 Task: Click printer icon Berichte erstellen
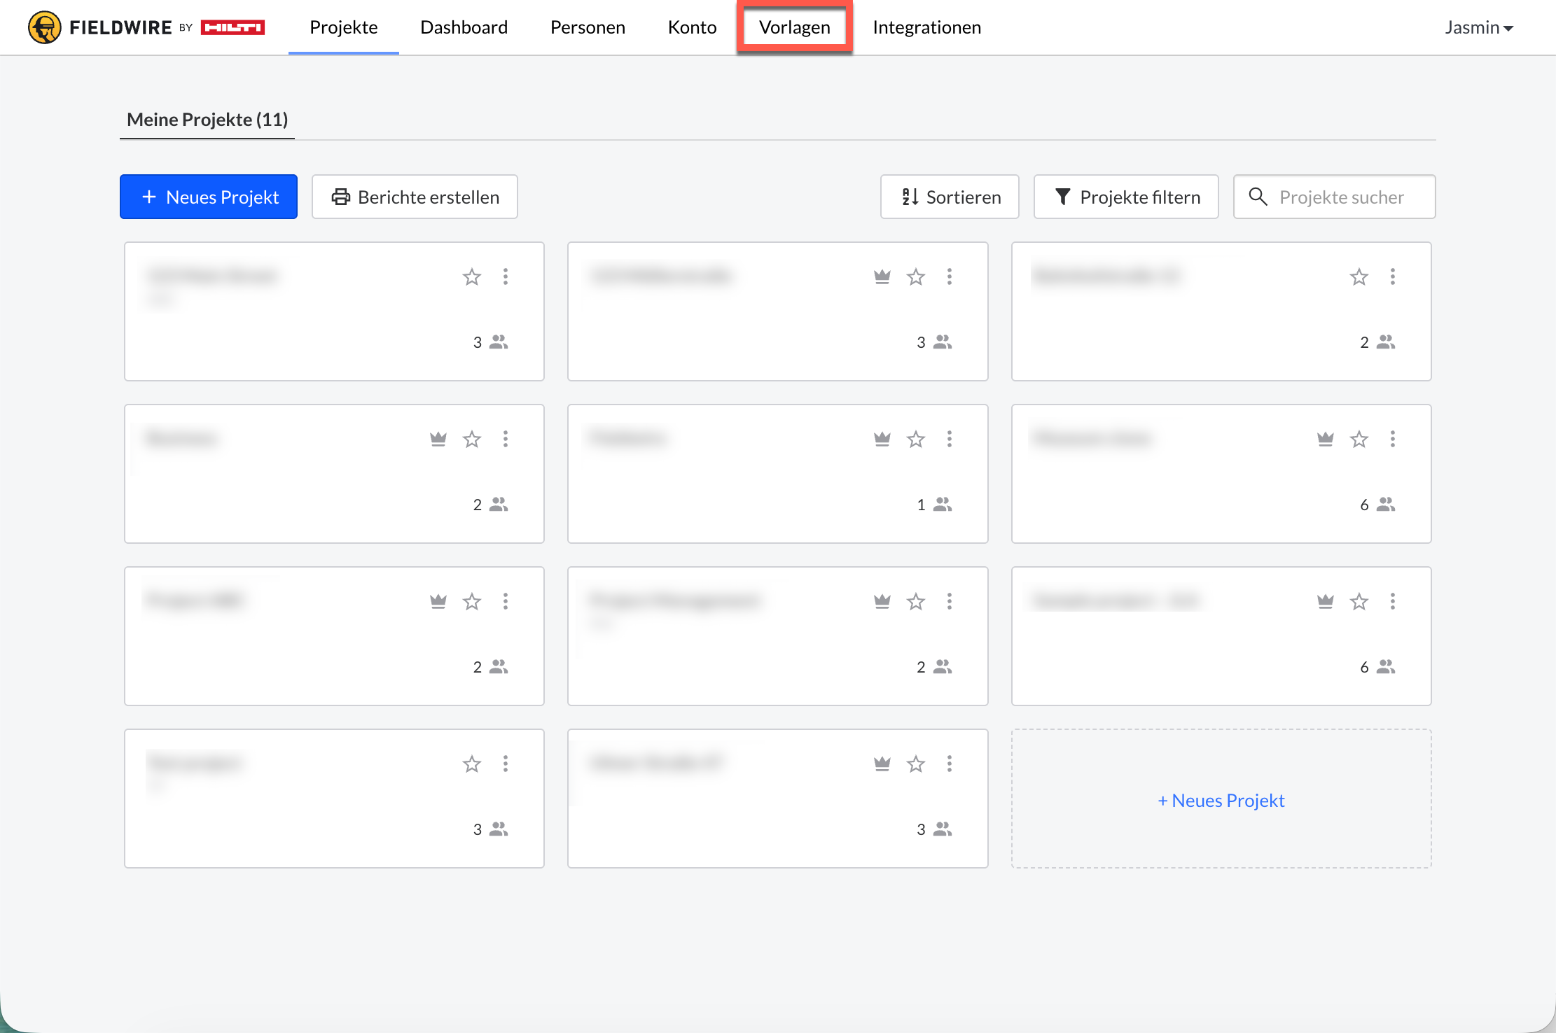click(341, 197)
